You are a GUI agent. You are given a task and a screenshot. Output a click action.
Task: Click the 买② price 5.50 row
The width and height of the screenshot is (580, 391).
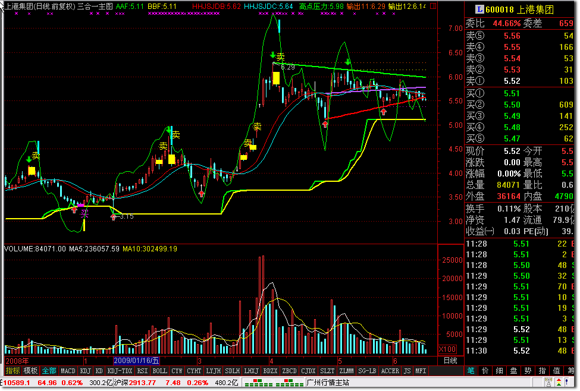(x=519, y=105)
